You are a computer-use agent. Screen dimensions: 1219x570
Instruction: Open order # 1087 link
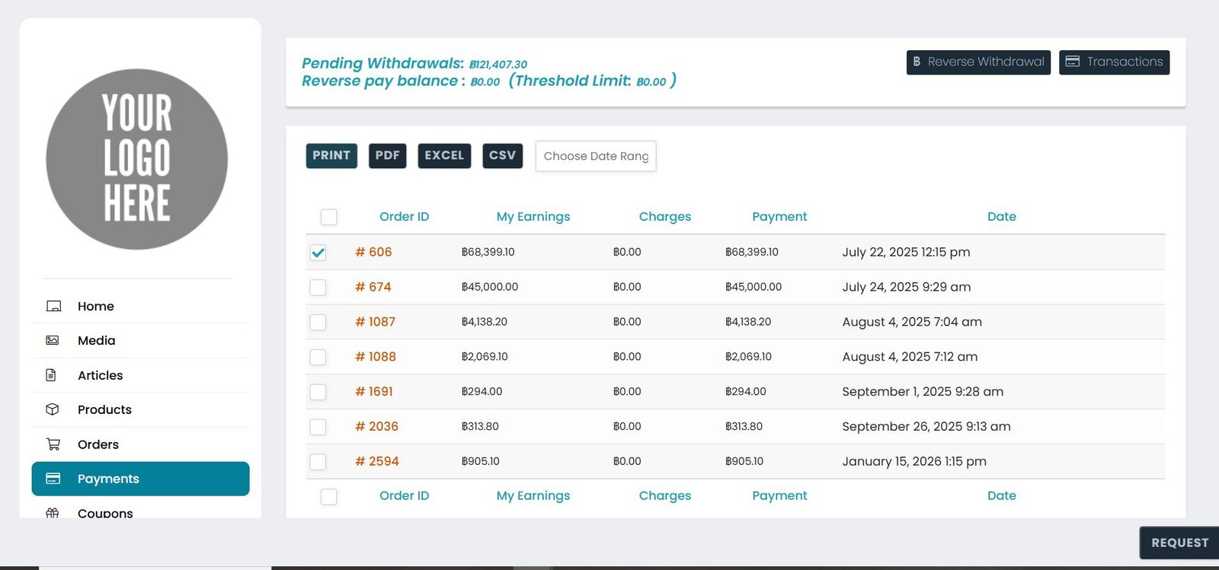375,322
